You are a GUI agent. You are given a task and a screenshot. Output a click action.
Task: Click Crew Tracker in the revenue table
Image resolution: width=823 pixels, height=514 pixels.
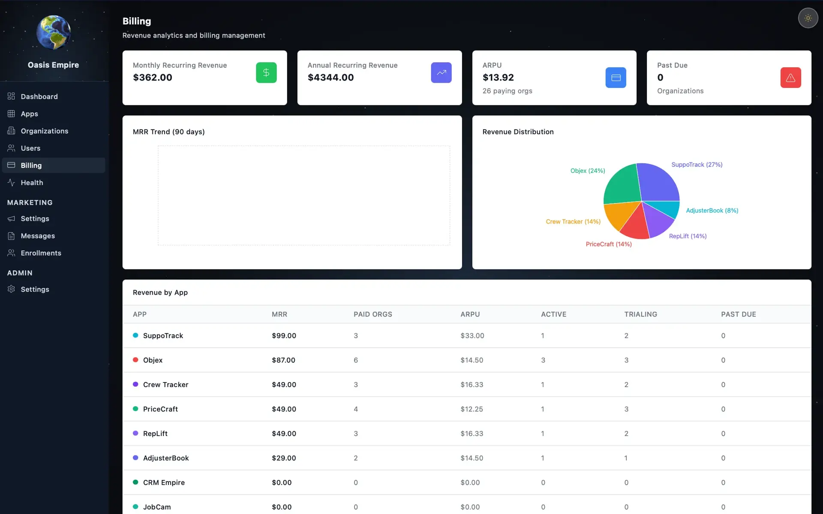[165, 385]
